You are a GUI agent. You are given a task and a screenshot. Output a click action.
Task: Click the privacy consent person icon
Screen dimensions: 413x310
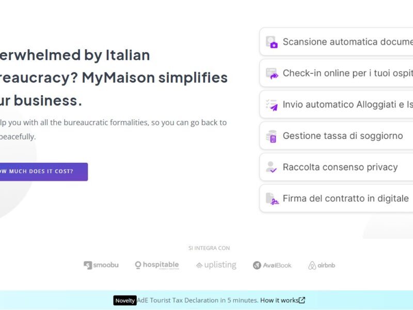272,167
